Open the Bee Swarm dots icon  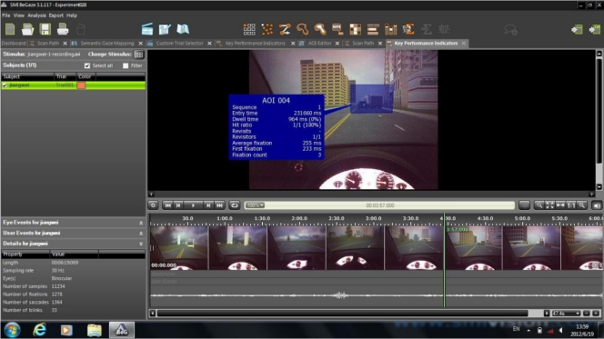(267, 29)
